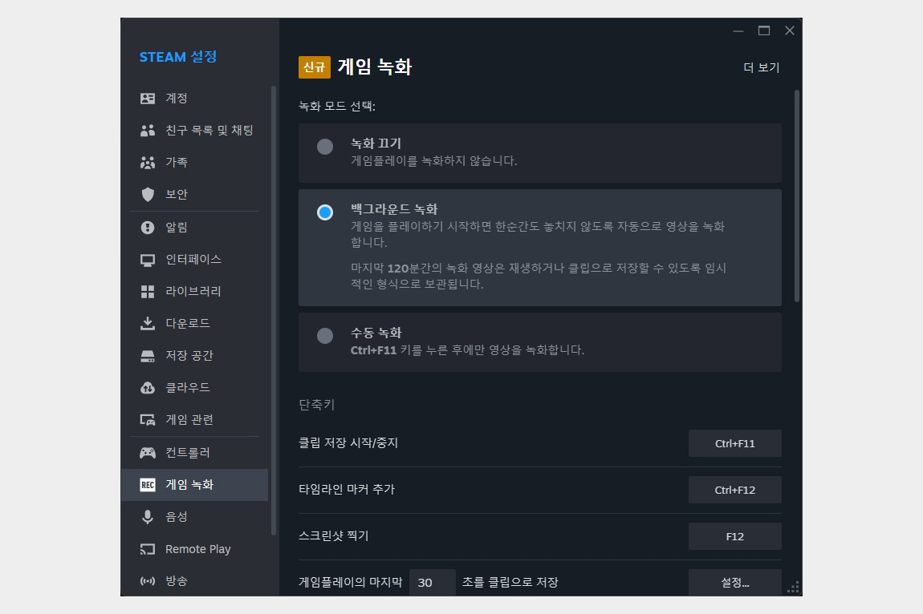Select the 백그라운드 녹화 radio option

click(x=325, y=212)
